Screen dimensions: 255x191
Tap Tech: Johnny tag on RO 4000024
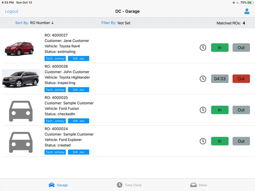tap(55, 152)
